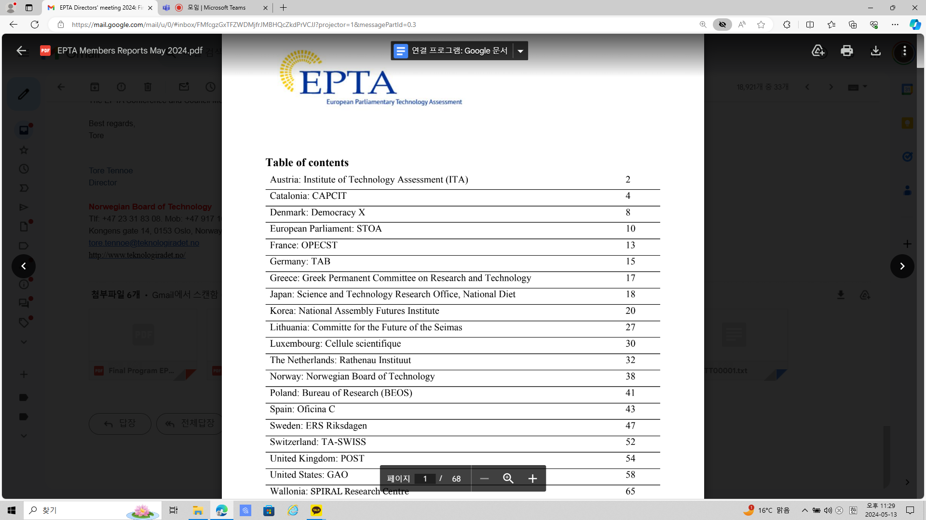Open the notification center

click(910, 510)
